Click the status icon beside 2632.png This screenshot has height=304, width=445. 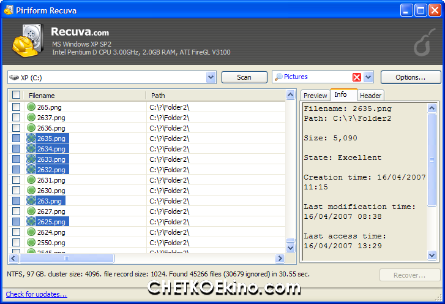click(x=31, y=170)
